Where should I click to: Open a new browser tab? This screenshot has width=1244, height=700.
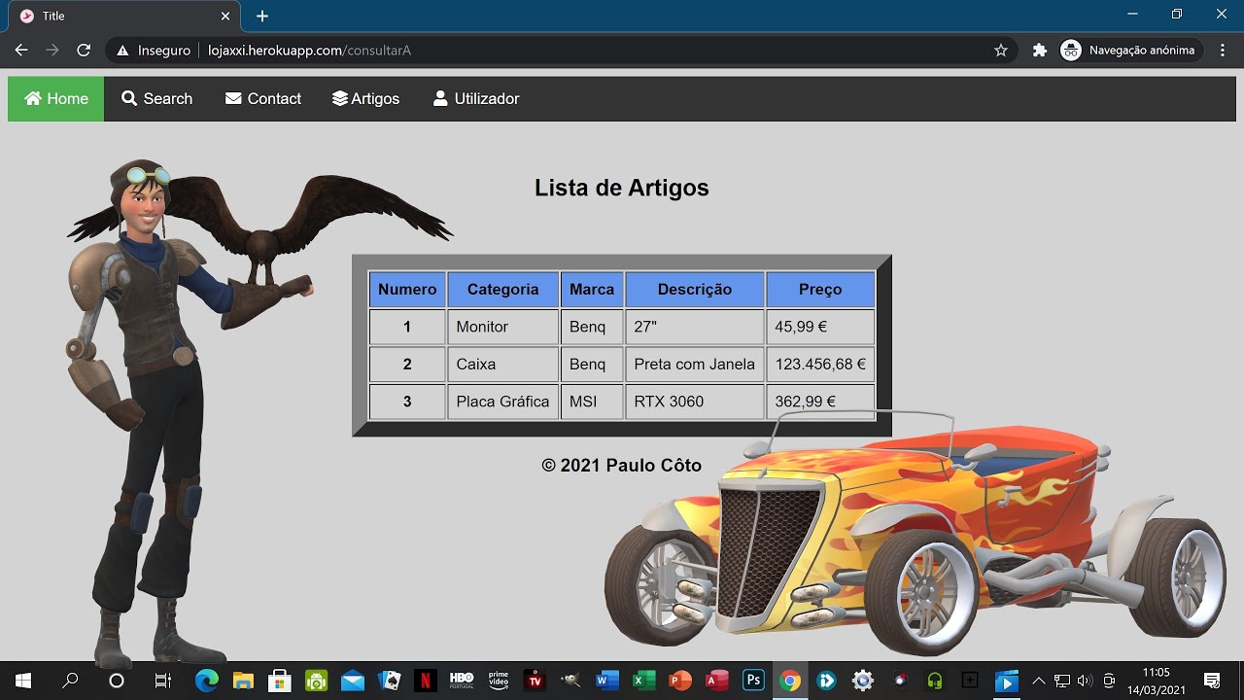(x=262, y=16)
